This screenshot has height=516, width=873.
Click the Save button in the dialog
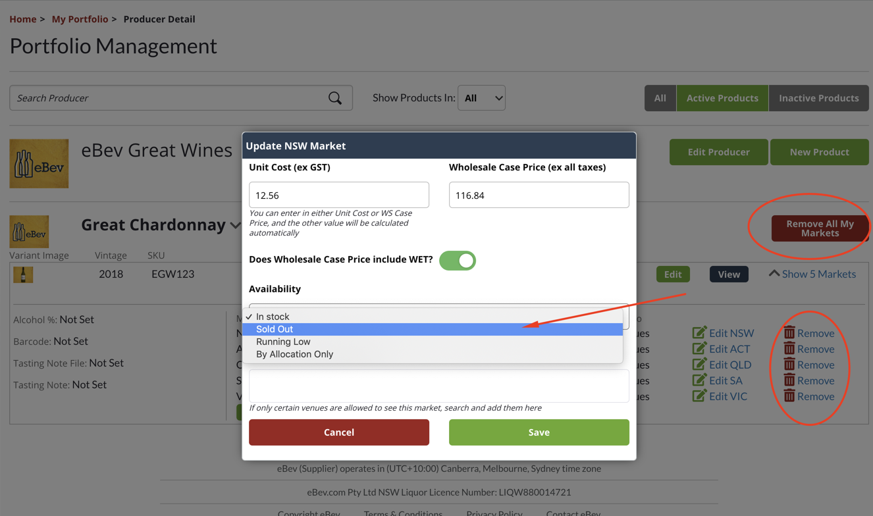point(539,432)
